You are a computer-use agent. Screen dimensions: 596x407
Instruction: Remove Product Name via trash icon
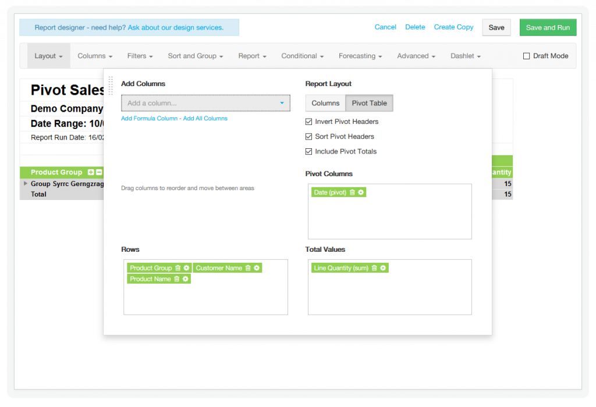coord(176,279)
